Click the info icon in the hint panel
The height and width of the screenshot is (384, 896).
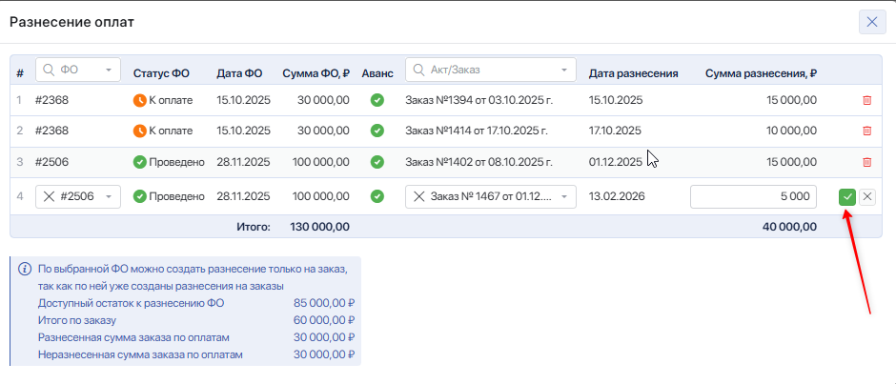coord(25,269)
